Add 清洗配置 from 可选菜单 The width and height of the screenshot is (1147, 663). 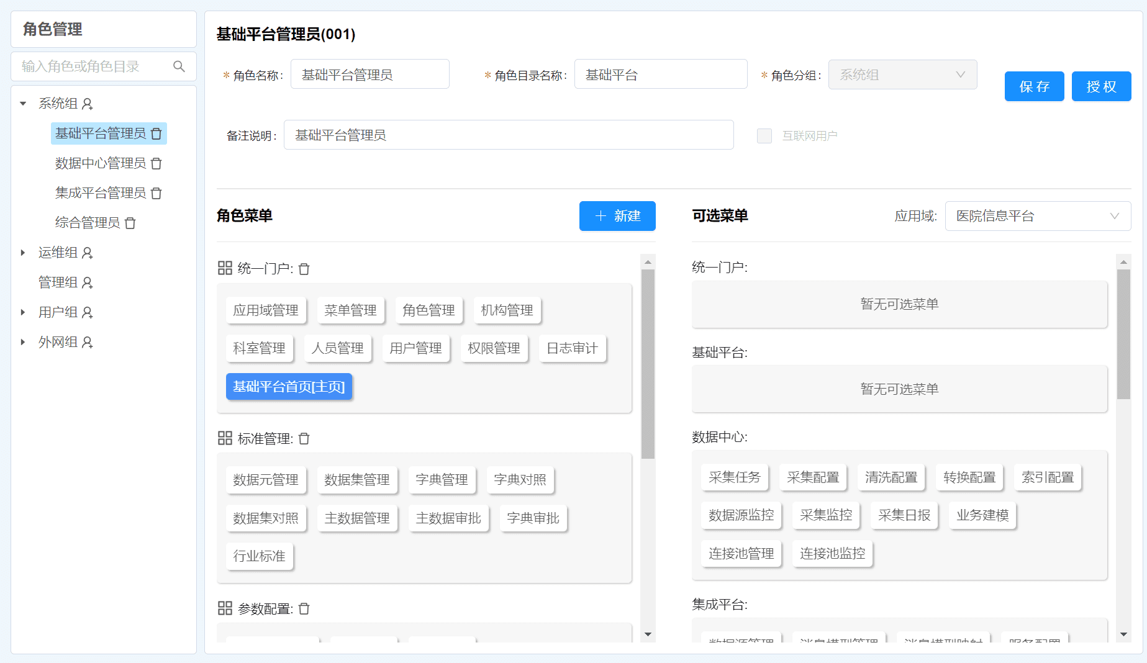point(891,477)
